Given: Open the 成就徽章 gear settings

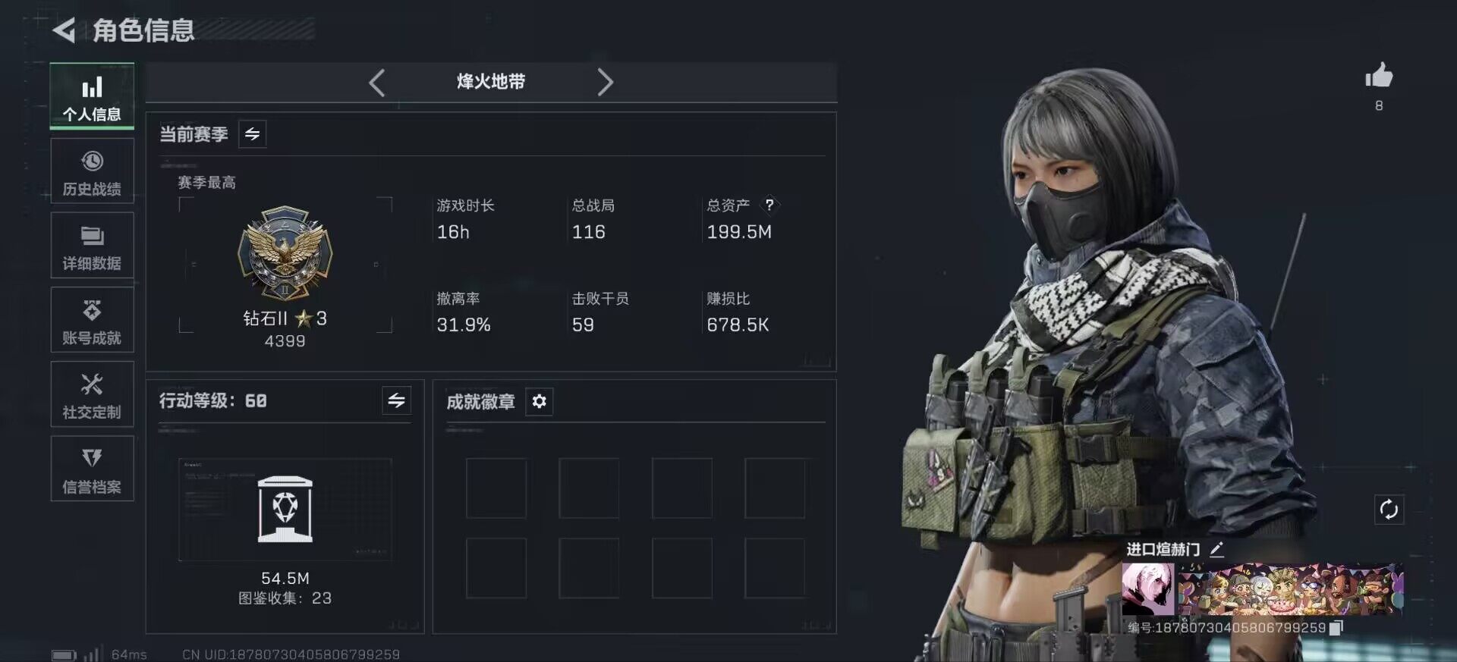Looking at the screenshot, I should [539, 401].
